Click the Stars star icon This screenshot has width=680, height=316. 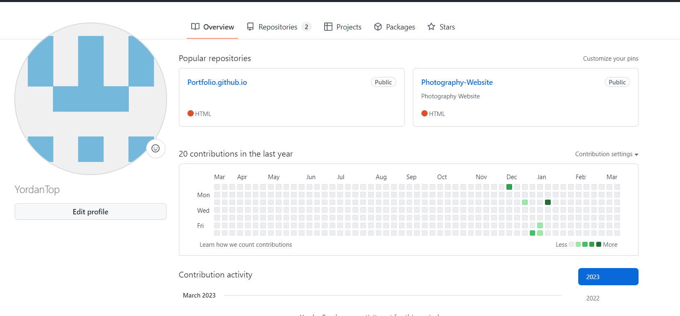(x=431, y=27)
